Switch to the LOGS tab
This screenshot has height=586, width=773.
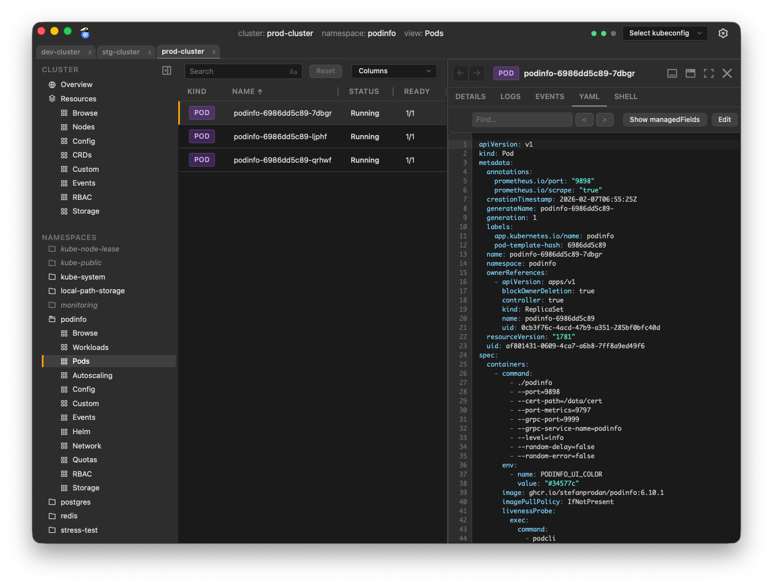coord(510,96)
